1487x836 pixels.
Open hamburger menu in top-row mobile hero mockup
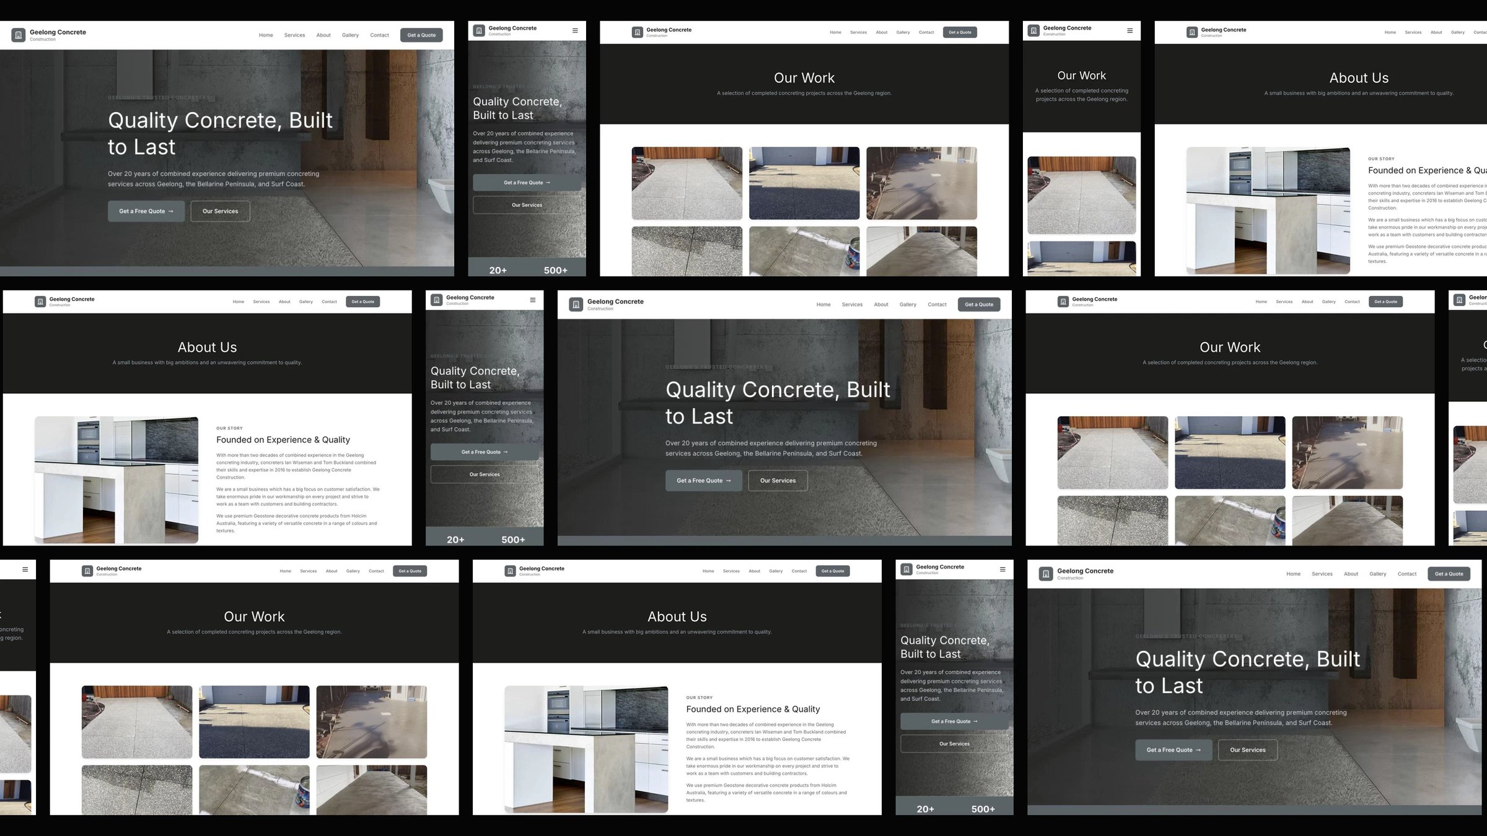575,30
